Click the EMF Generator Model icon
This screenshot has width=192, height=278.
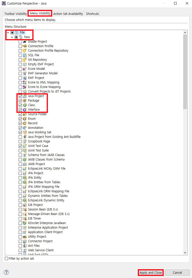point(25,73)
